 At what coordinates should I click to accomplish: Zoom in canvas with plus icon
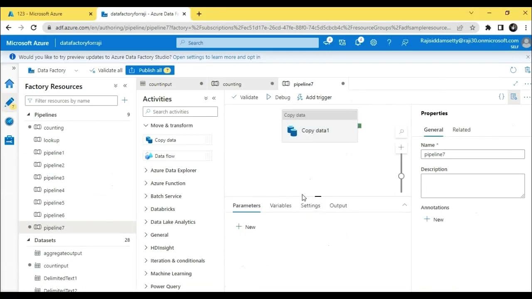click(401, 147)
